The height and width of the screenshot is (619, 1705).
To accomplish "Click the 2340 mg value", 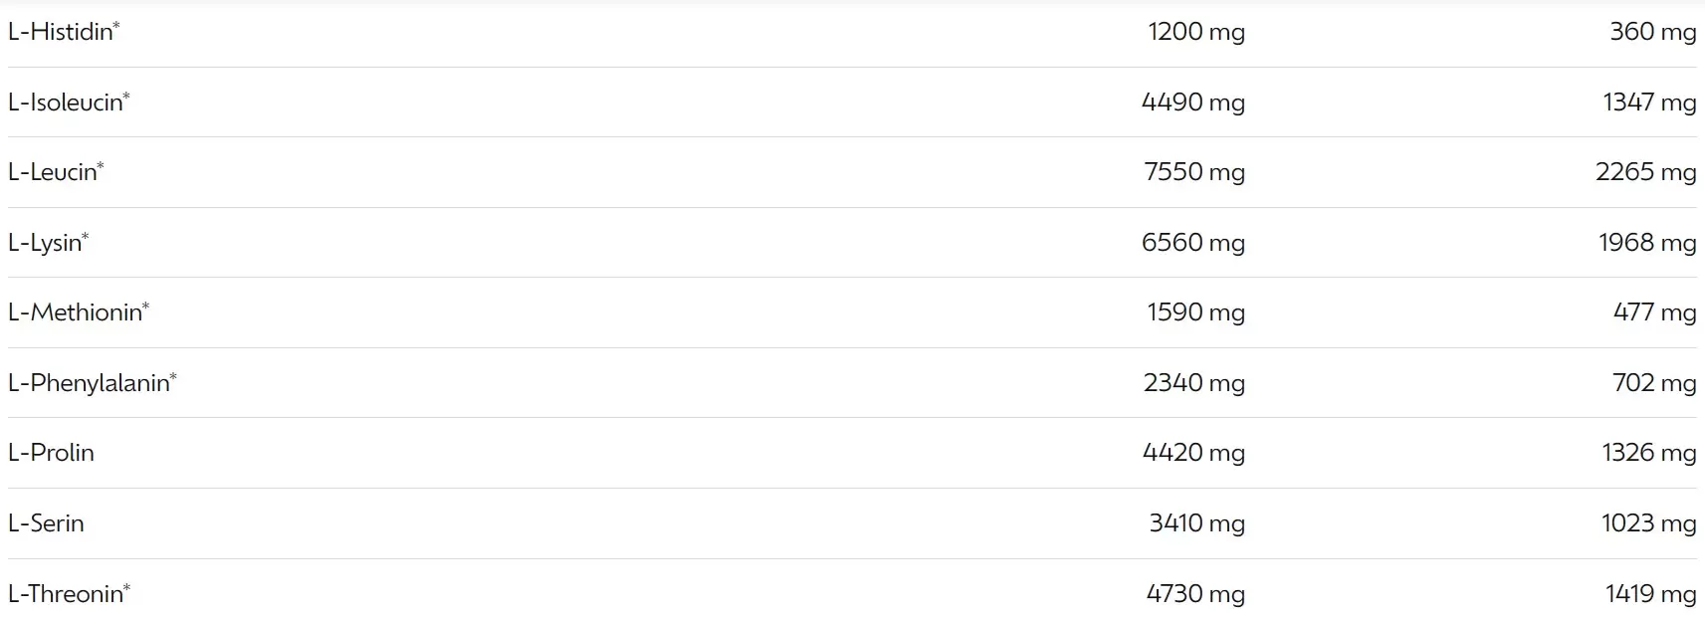I will (x=1194, y=382).
